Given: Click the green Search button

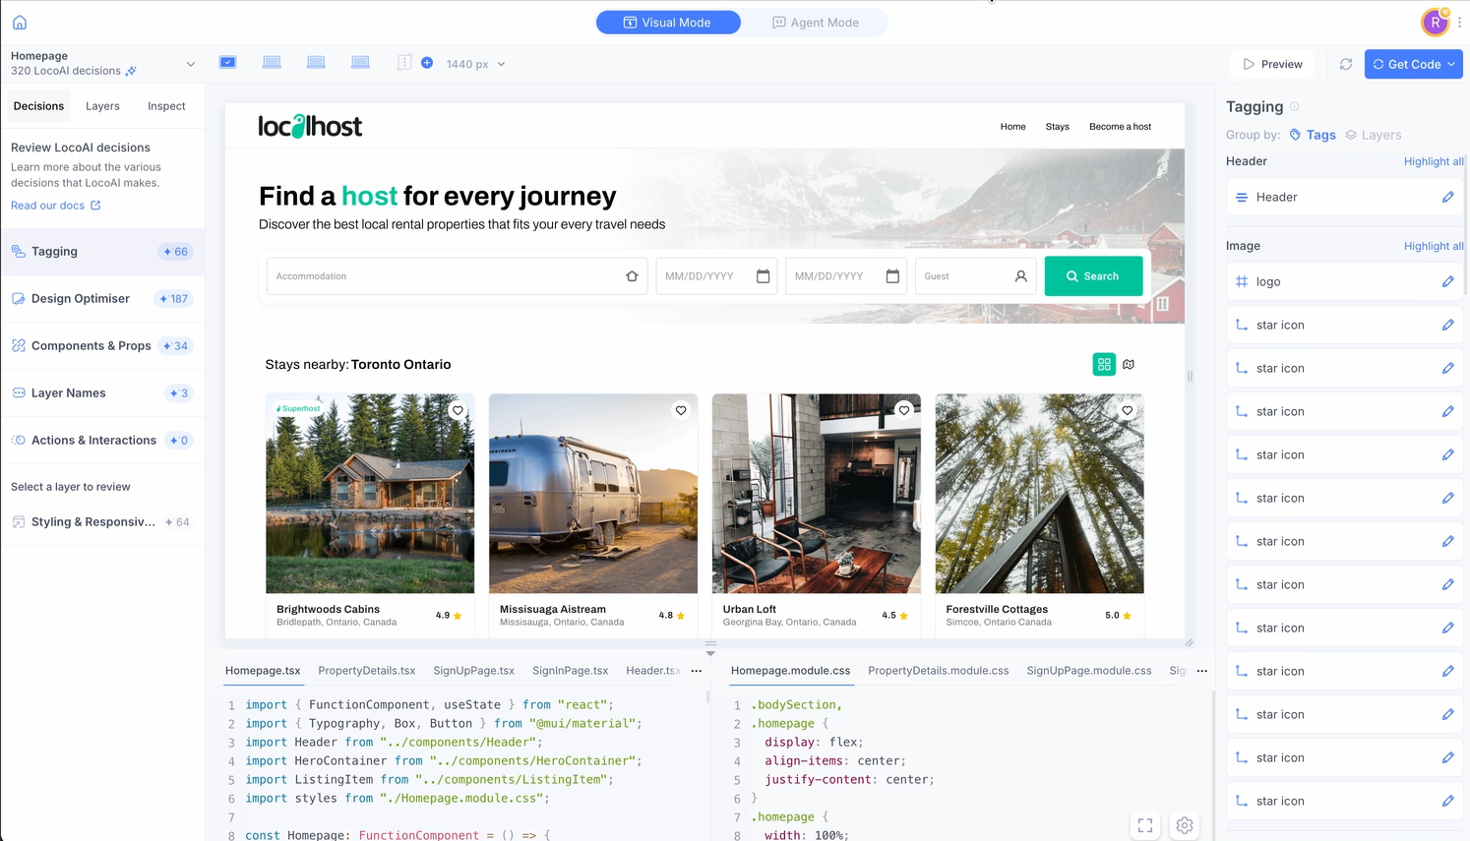Looking at the screenshot, I should (1093, 276).
